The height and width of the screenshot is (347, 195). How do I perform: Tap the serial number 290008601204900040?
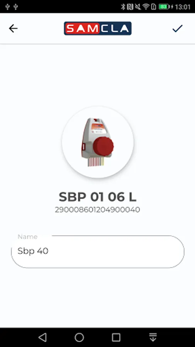pyautogui.click(x=97, y=210)
